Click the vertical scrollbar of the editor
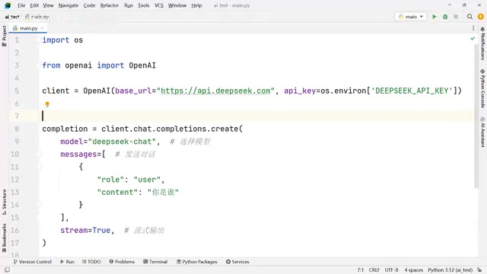The height and width of the screenshot is (274, 487). [x=476, y=116]
